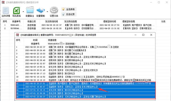Expand the 批量复制 dropdown arrow
The height and width of the screenshot is (101, 171).
pos(47,12)
